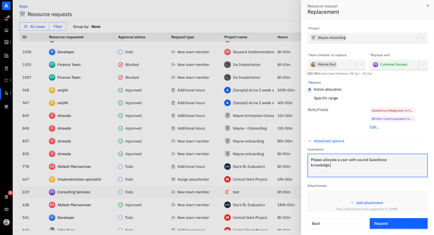Sort by the Resource requested column header
434x235 pixels.
pos(66,37)
